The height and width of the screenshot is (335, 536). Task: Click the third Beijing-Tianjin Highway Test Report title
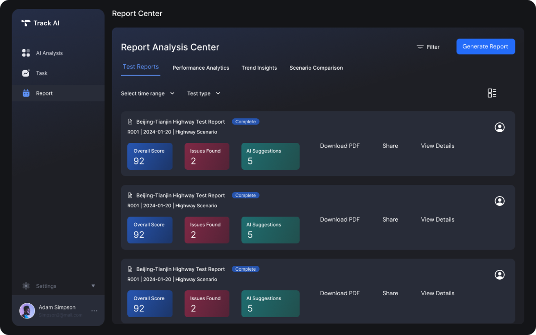click(180, 269)
